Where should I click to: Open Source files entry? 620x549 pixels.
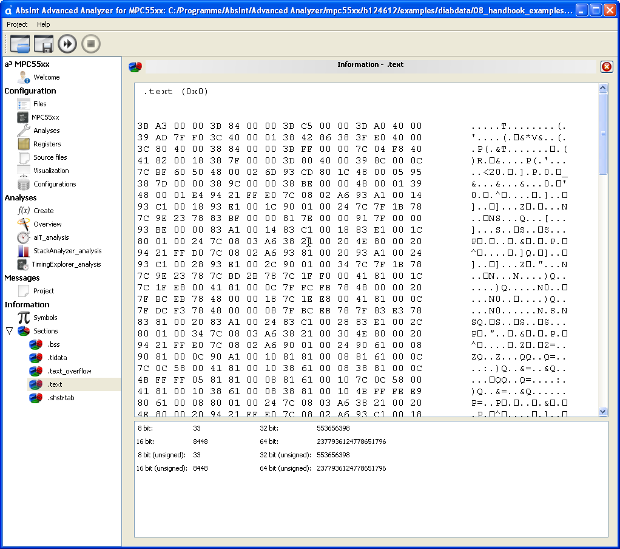(x=50, y=157)
